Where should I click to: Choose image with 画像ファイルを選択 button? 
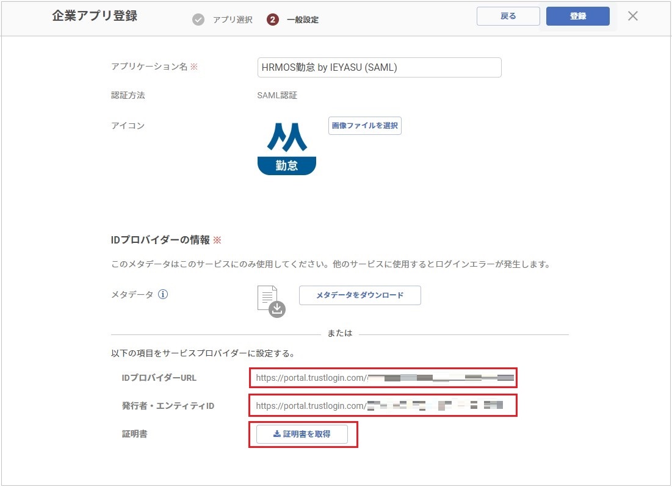click(365, 126)
